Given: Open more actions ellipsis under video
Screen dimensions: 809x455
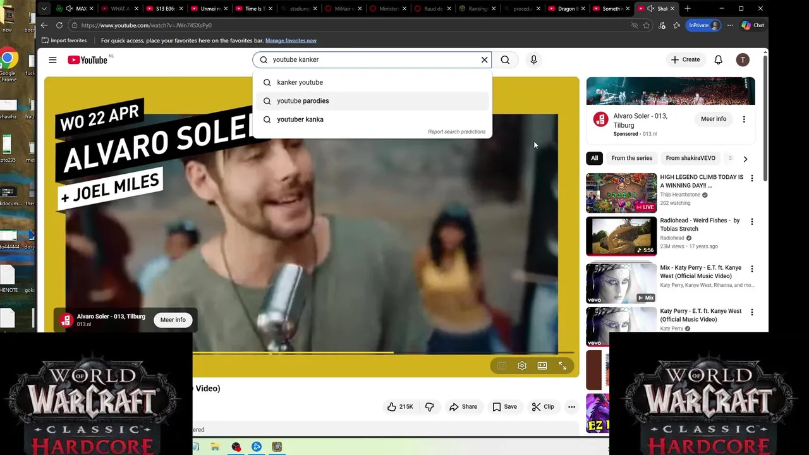Looking at the screenshot, I should pos(571,407).
